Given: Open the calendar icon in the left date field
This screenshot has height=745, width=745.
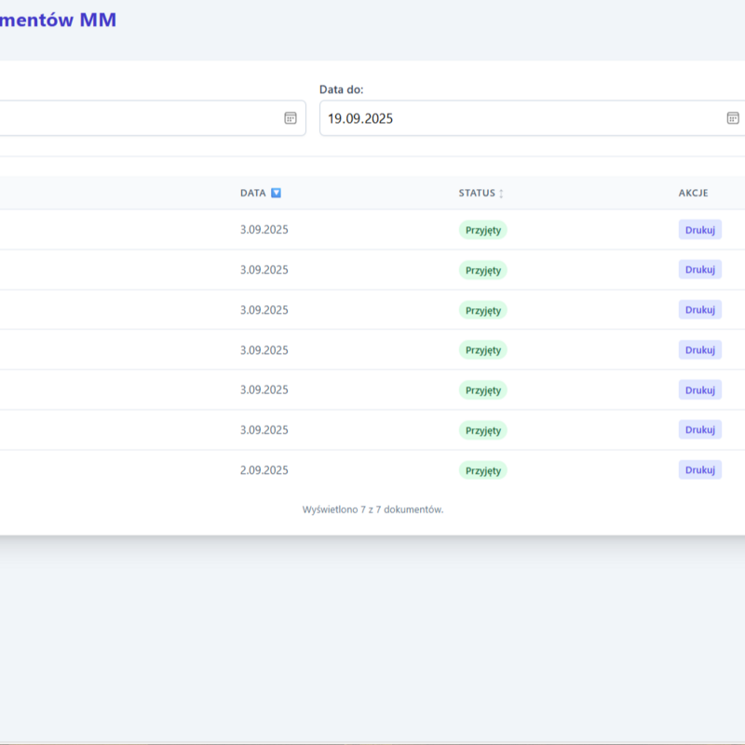Looking at the screenshot, I should [x=291, y=118].
